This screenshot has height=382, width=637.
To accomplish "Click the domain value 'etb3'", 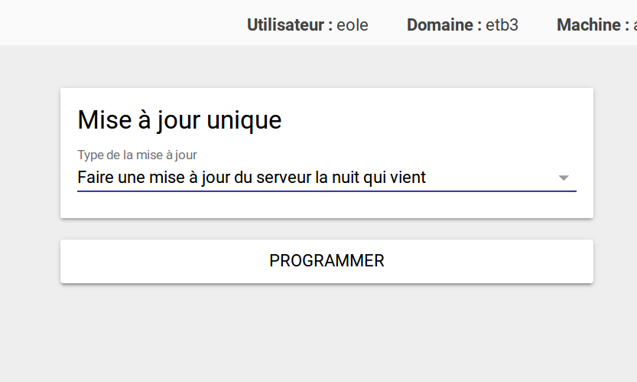I will click(x=502, y=24).
